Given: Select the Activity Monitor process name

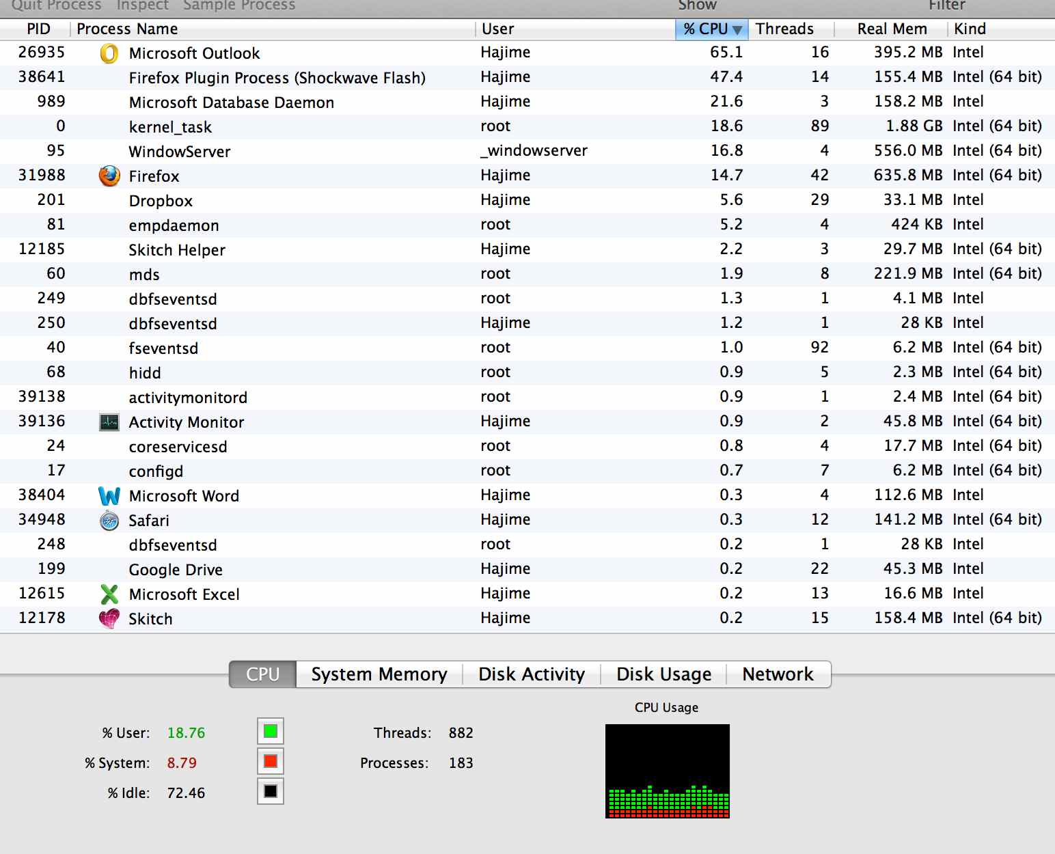Looking at the screenshot, I should point(187,422).
